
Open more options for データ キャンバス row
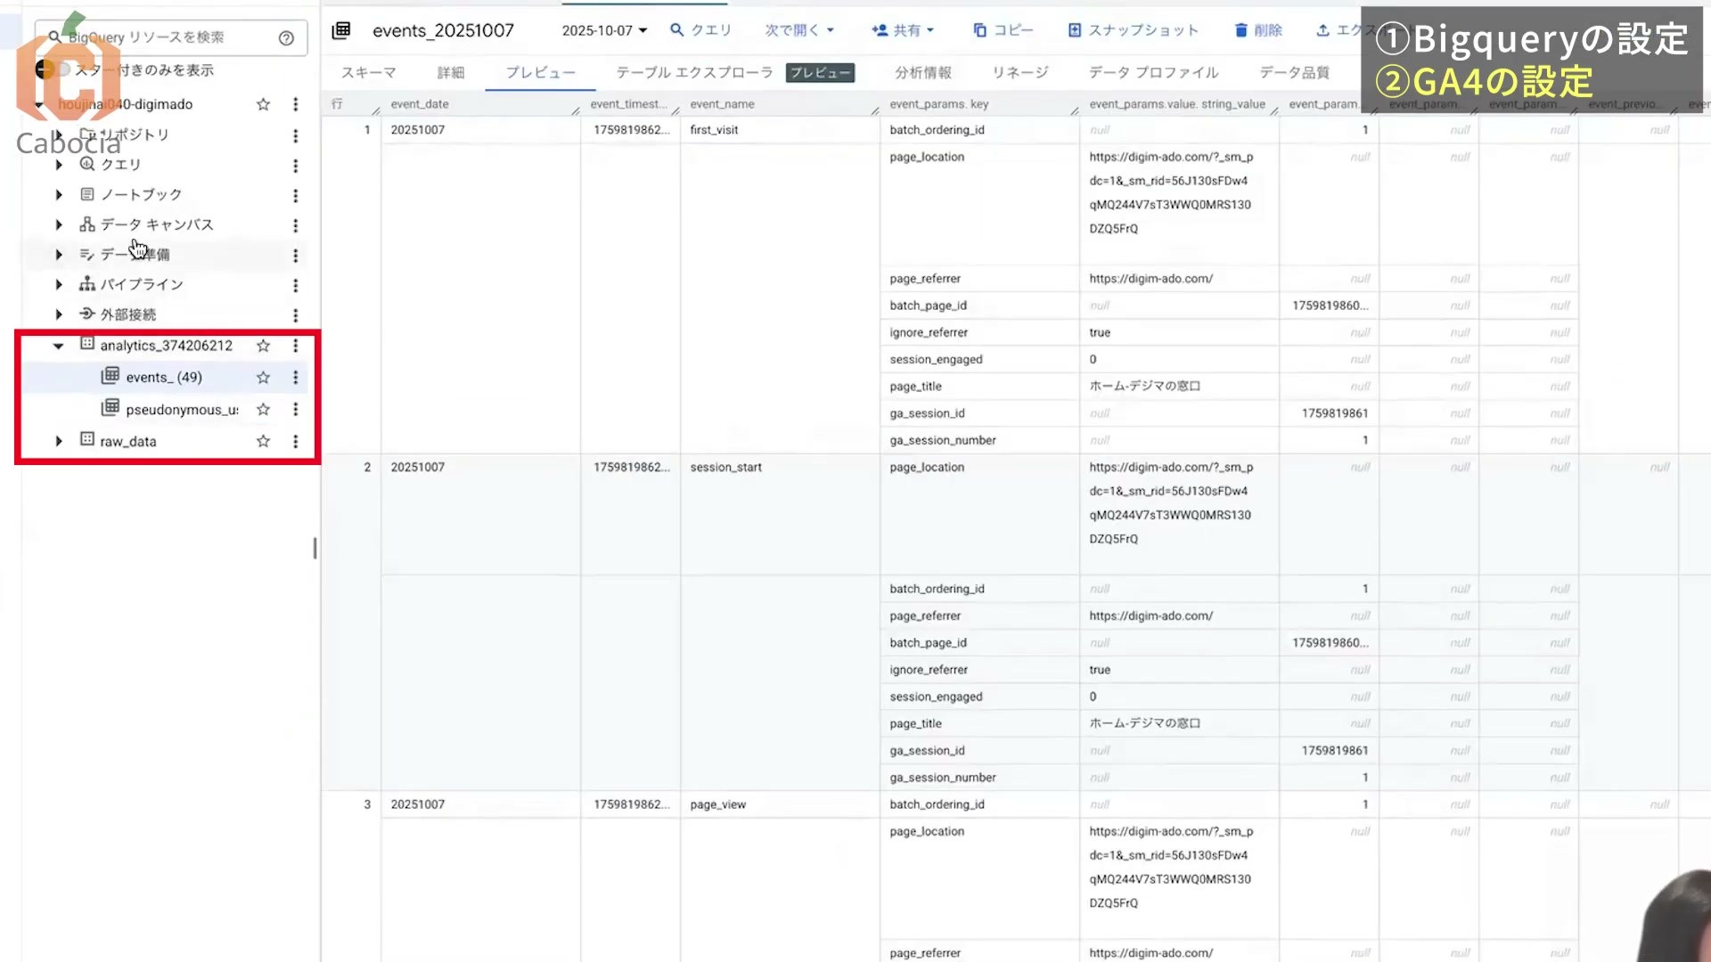295,225
